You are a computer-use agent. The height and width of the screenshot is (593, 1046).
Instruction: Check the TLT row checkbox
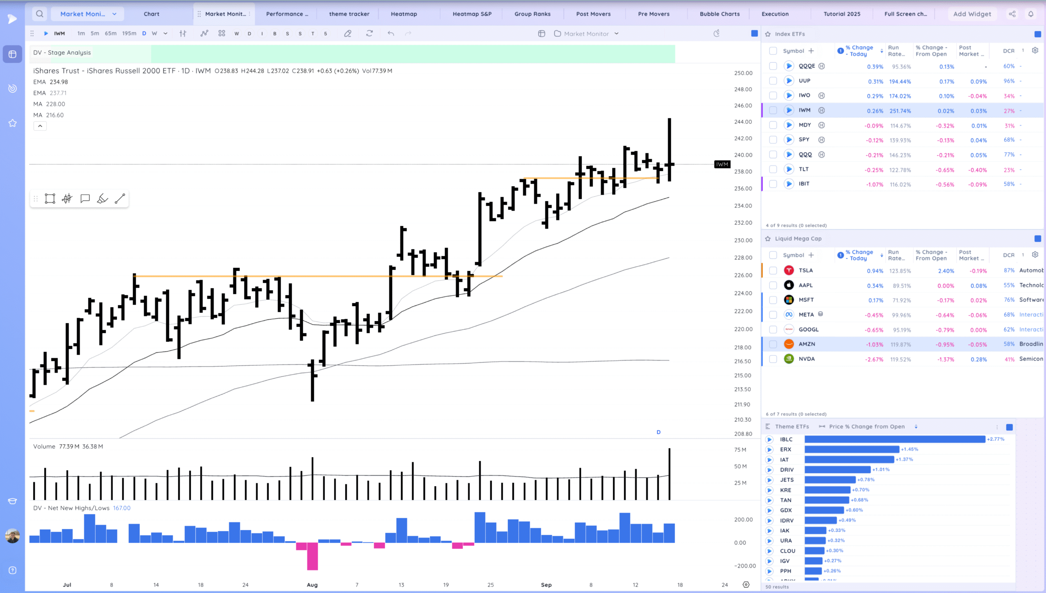coord(773,169)
